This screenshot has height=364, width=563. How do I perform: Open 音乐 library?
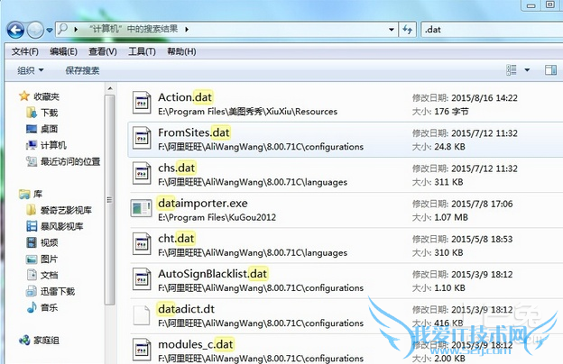[x=50, y=307]
